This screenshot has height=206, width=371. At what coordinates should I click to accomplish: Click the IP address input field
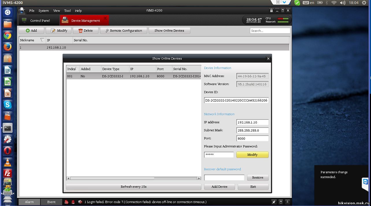point(253,122)
